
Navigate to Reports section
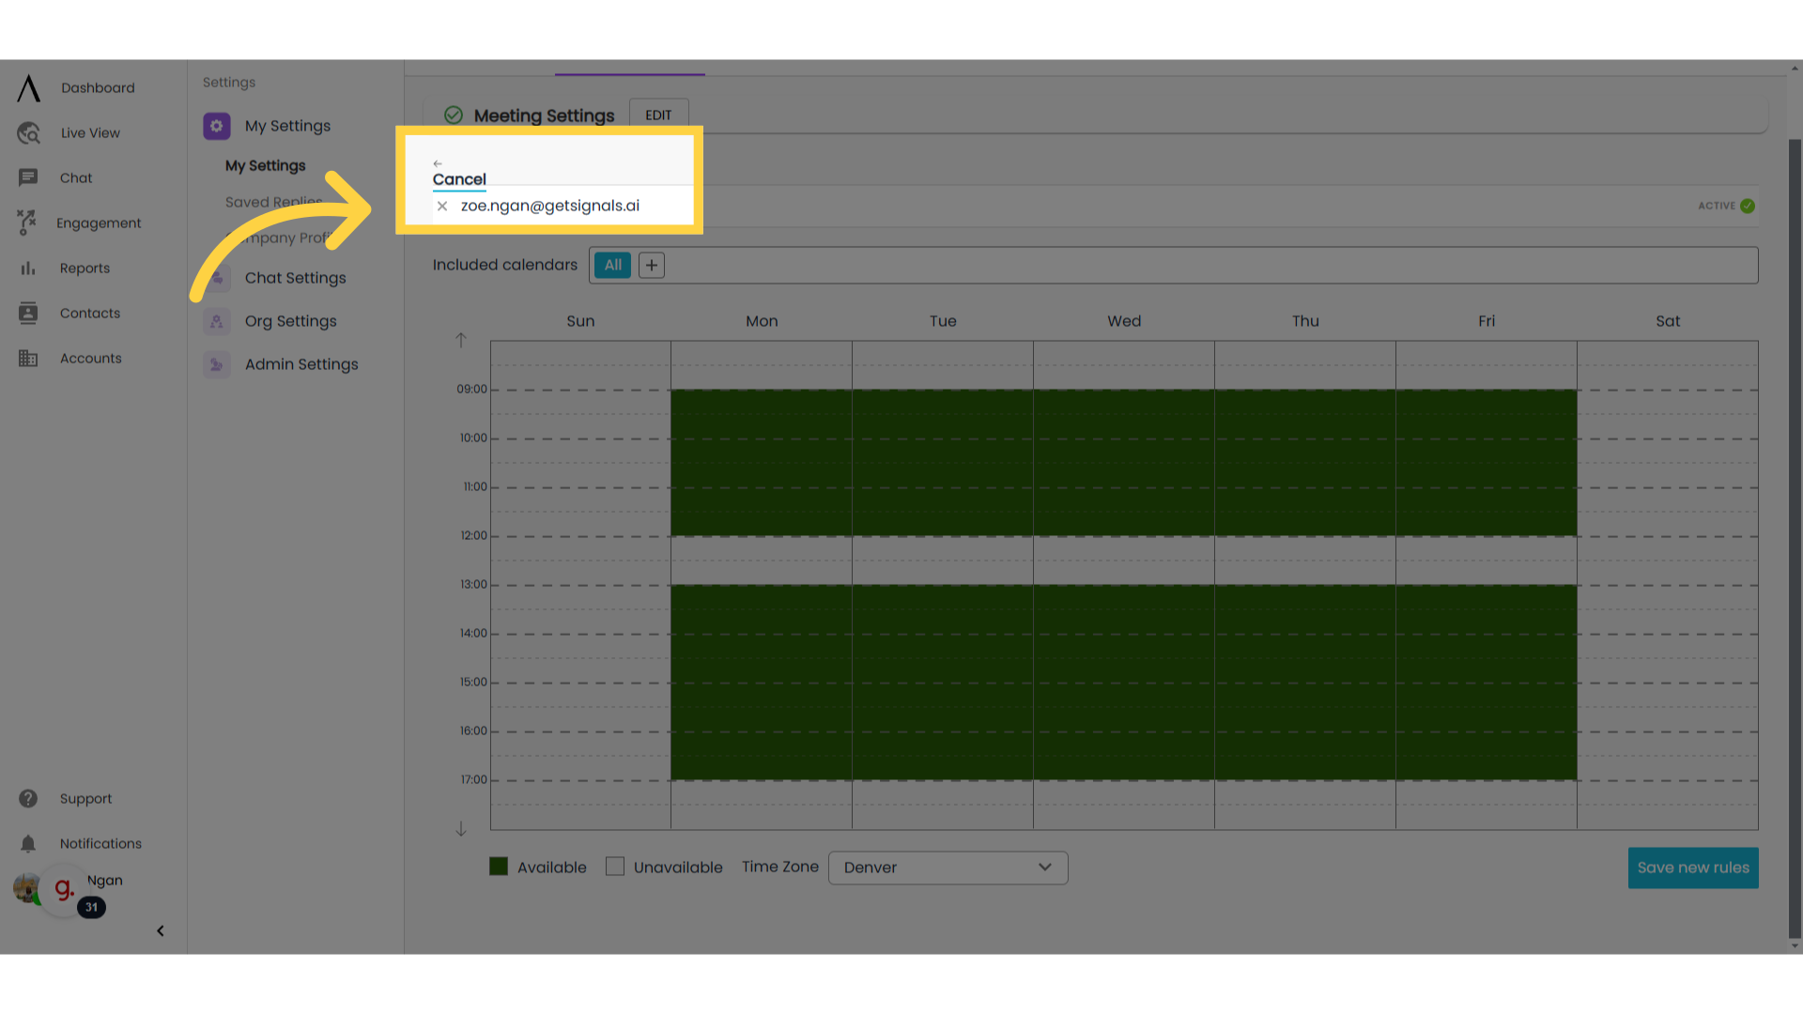click(x=82, y=268)
